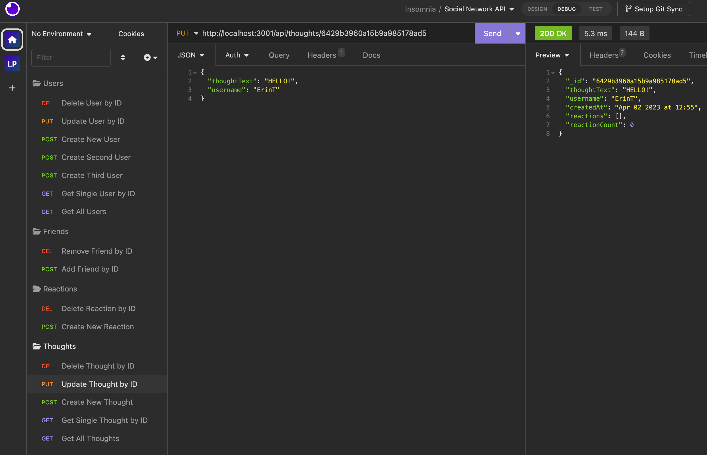Viewport: 707px width, 455px height.
Task: Enable DEBUG mode toggle
Action: click(x=566, y=9)
